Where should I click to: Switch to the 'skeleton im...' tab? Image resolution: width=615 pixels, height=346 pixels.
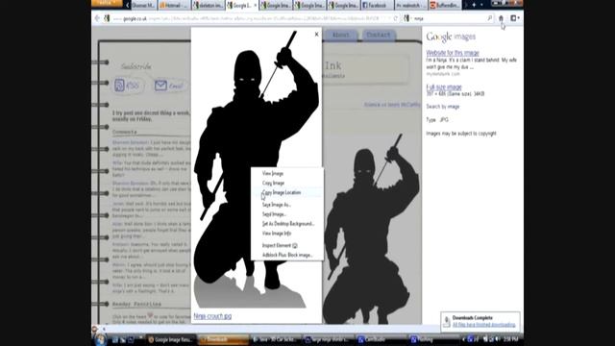coord(208,5)
